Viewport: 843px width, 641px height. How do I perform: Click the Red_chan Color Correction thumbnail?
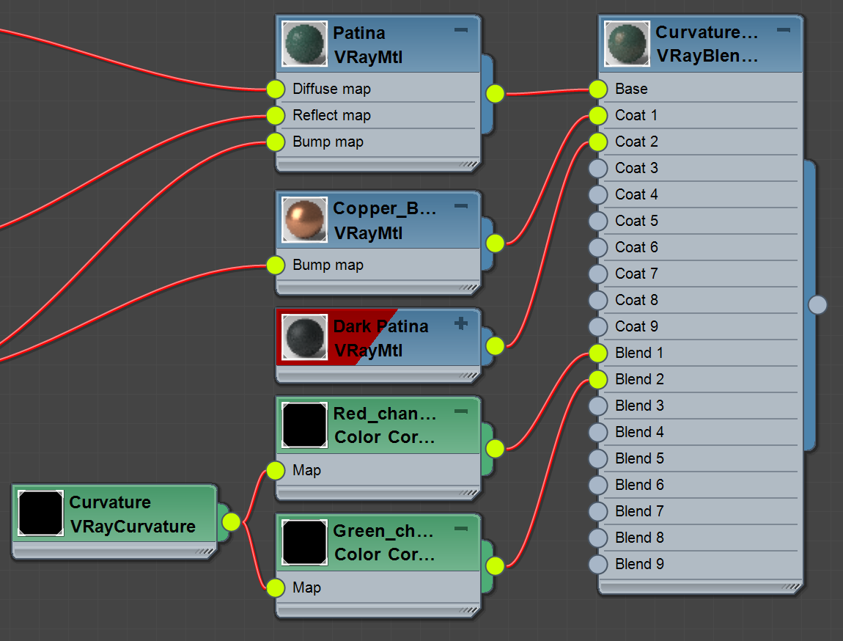[x=303, y=425]
